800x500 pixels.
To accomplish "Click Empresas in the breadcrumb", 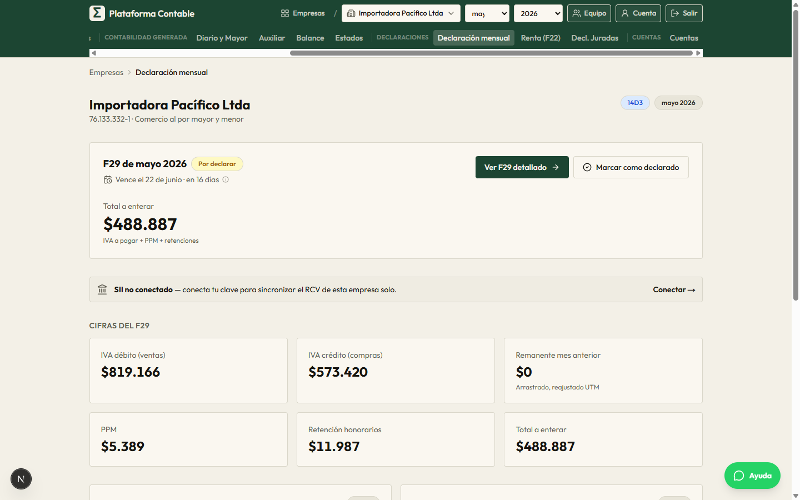I will click(106, 72).
